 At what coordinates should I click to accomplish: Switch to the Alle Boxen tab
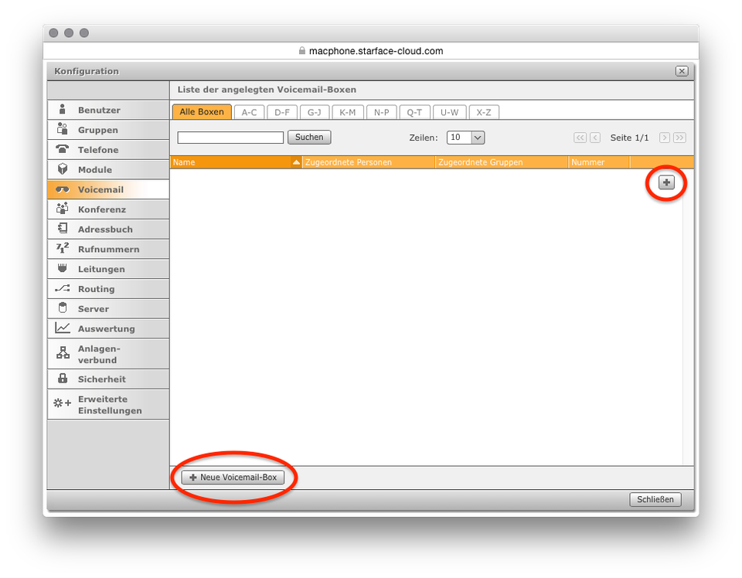coord(202,111)
